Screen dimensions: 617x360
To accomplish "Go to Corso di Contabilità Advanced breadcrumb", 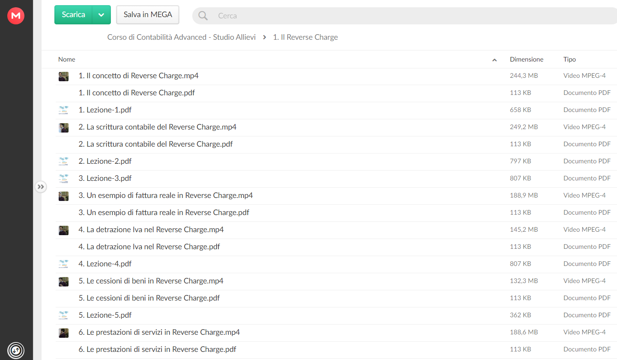I will pyautogui.click(x=182, y=37).
